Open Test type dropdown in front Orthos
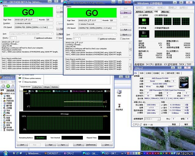Screen dimensions: 195x156 [x=115, y=34]
